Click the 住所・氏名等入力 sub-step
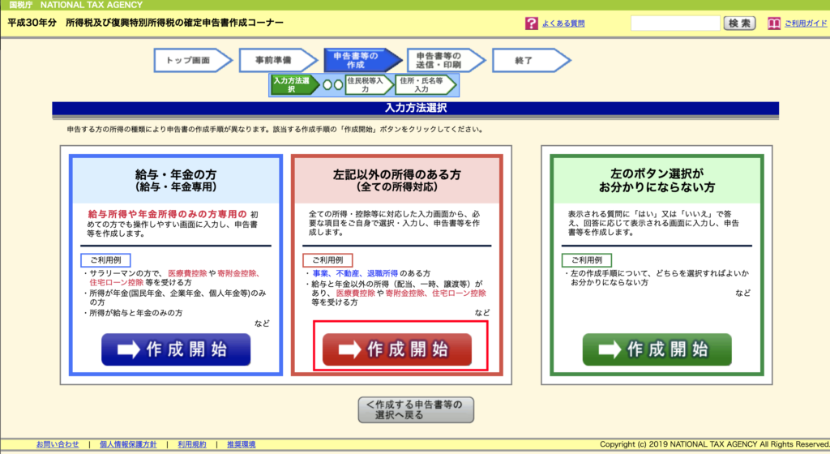This screenshot has width=830, height=454. (425, 84)
